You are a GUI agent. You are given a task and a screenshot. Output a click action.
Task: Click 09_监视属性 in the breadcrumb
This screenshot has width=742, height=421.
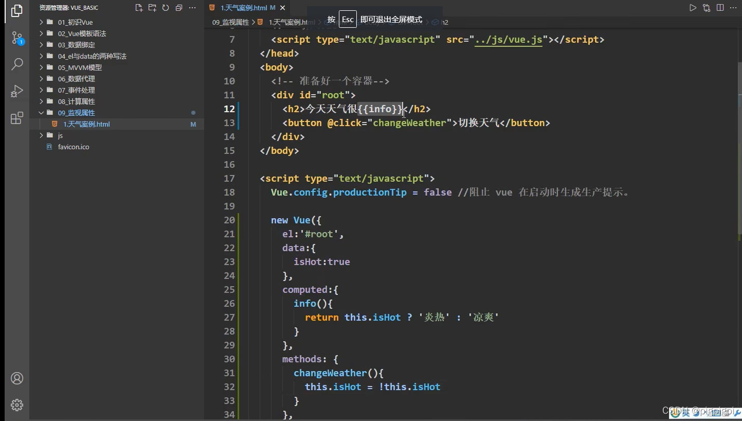pyautogui.click(x=230, y=22)
